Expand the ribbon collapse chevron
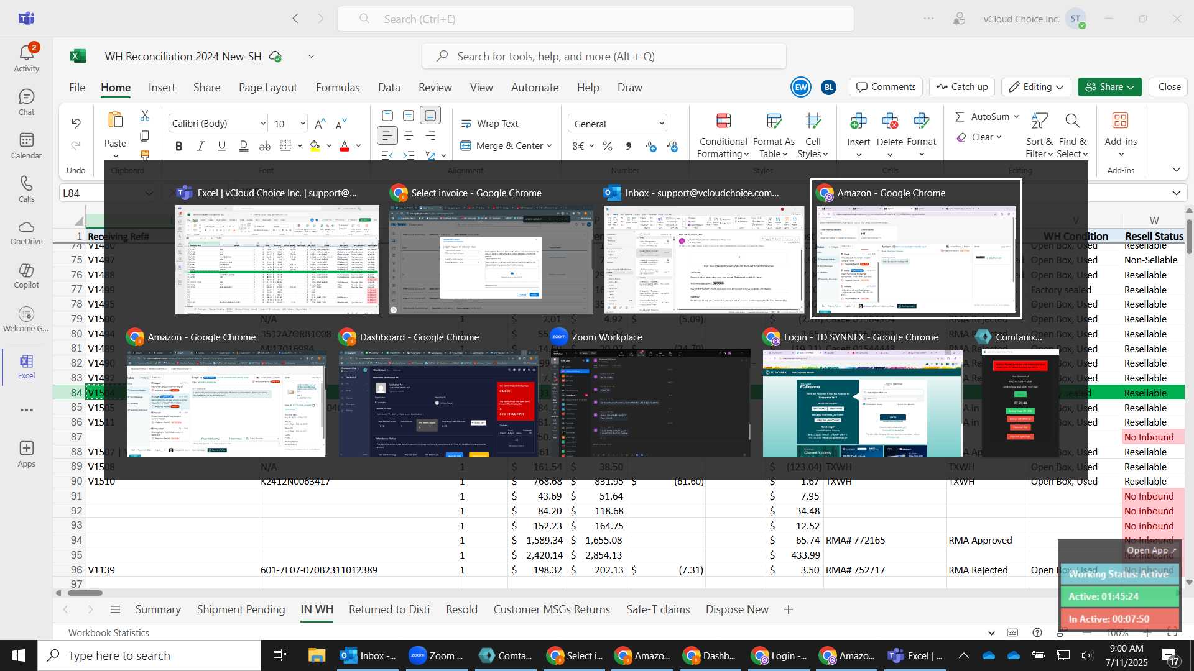This screenshot has width=1194, height=671. (x=1176, y=170)
